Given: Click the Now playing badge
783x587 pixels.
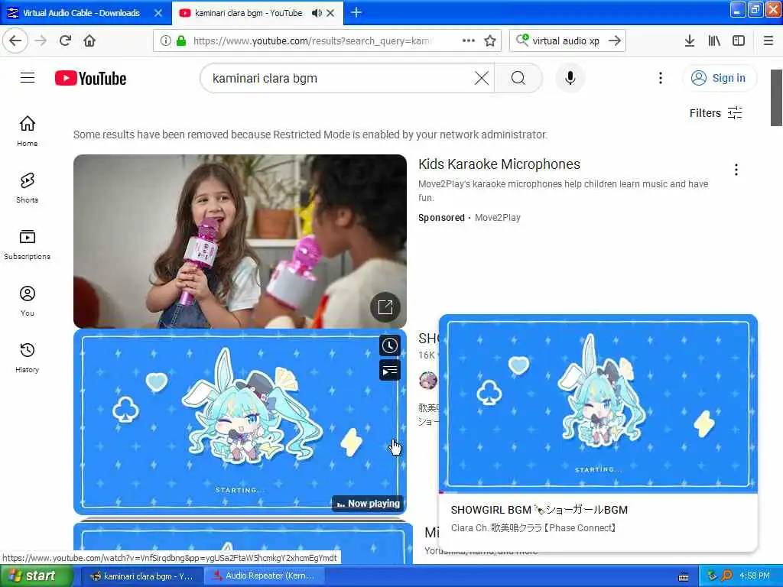Looking at the screenshot, I should pyautogui.click(x=369, y=504).
